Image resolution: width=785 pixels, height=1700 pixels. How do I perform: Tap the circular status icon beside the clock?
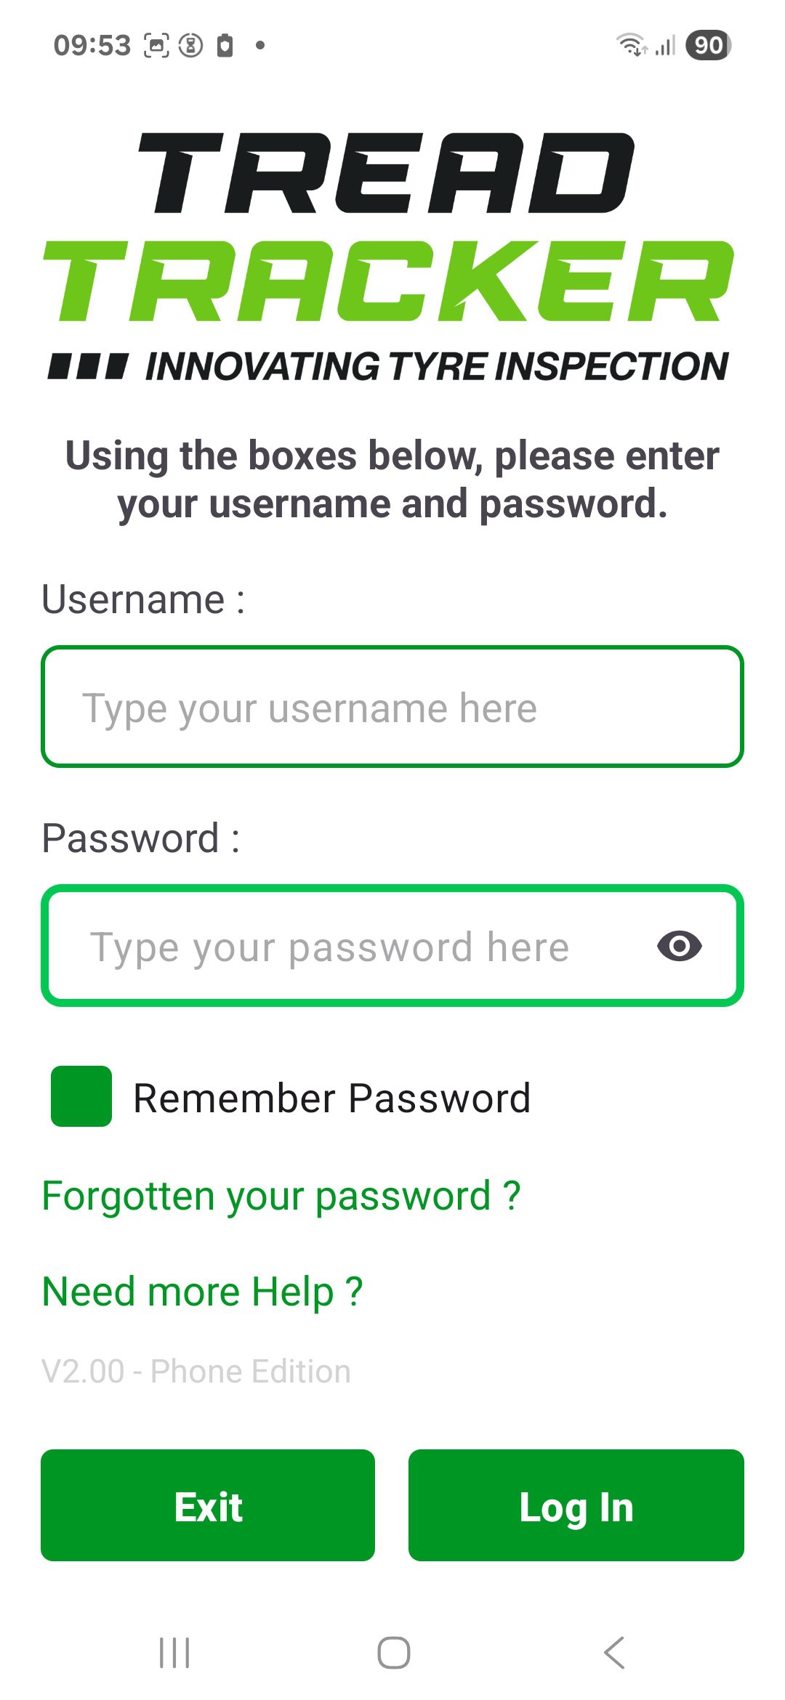coord(190,45)
